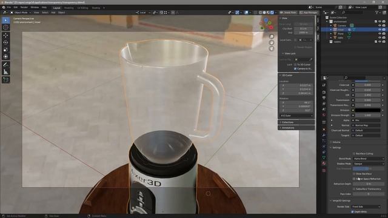Switch to solid viewport shading

(x=264, y=12)
